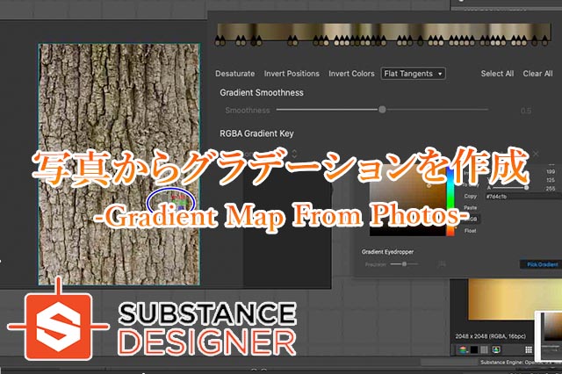
Task: Click Invert Positions in gradient editor
Action: [292, 74]
